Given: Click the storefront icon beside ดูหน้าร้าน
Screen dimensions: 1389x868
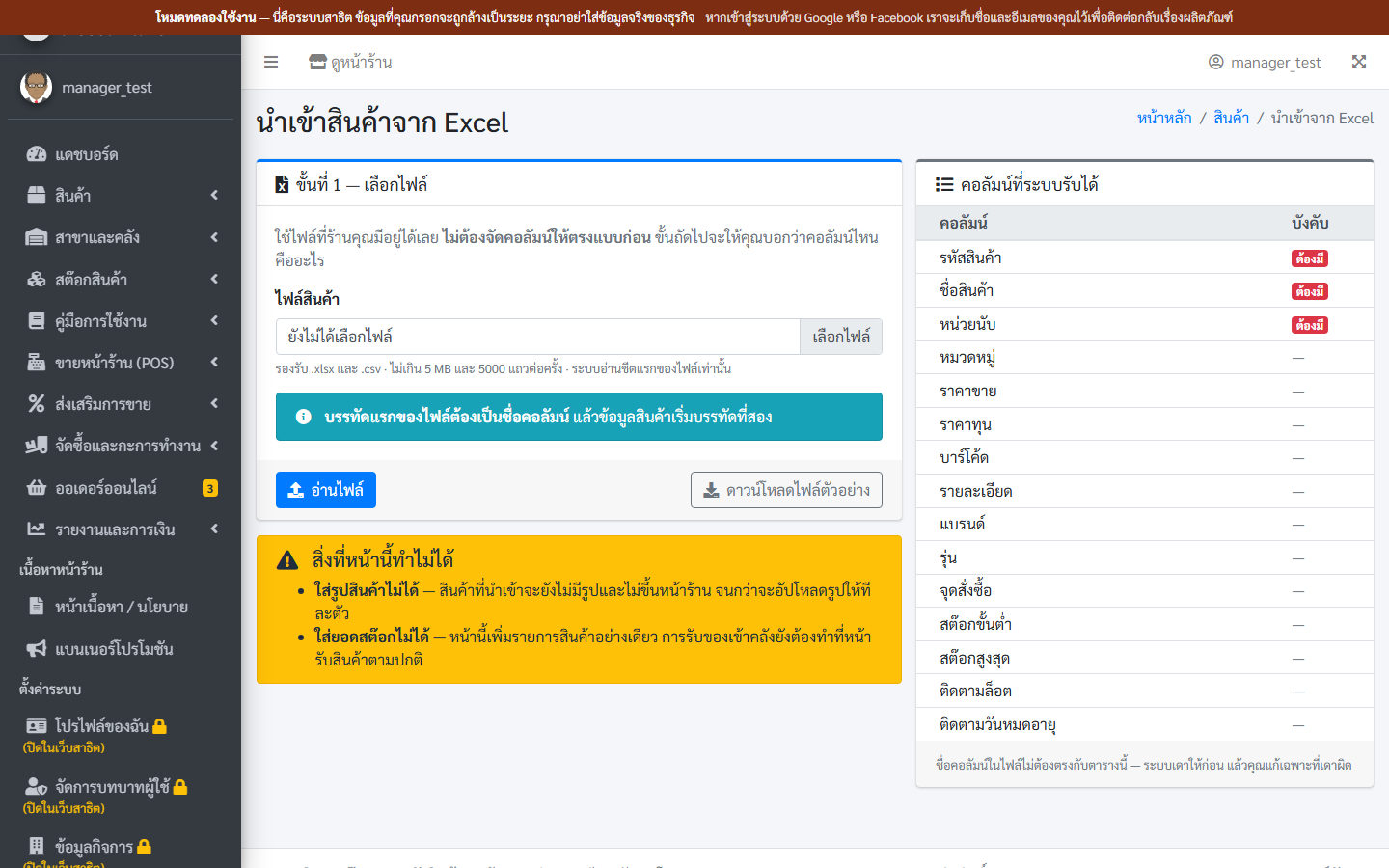Looking at the screenshot, I should click(x=317, y=62).
